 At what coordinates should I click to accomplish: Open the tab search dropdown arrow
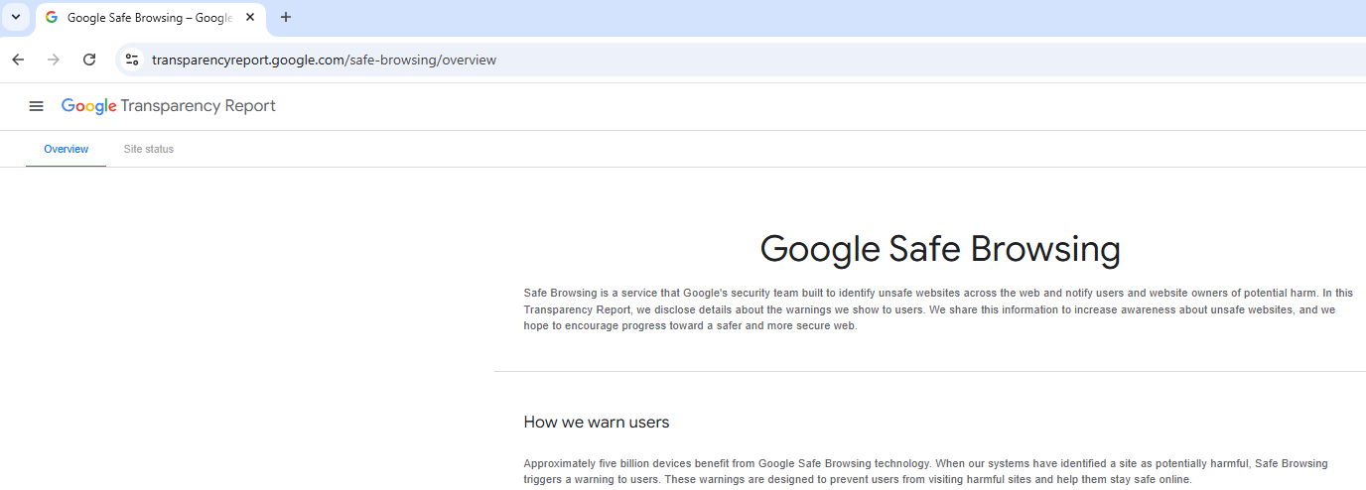(16, 17)
